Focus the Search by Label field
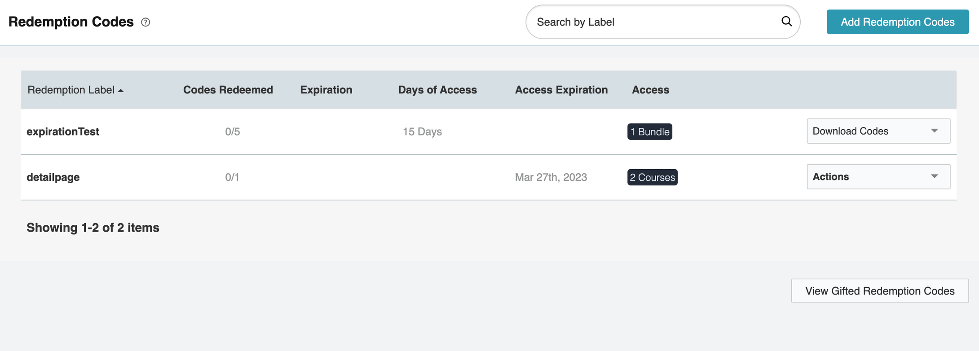The image size is (979, 351). (656, 22)
